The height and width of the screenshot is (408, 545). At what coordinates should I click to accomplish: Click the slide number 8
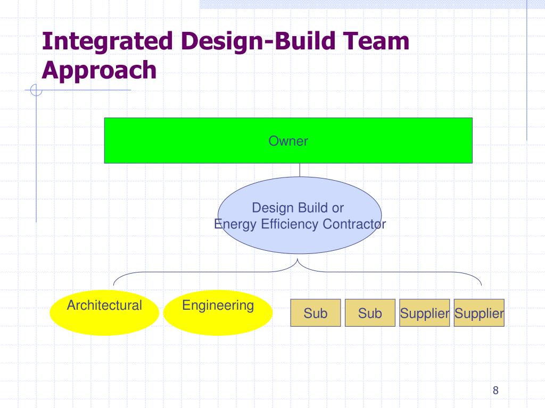pos(496,390)
